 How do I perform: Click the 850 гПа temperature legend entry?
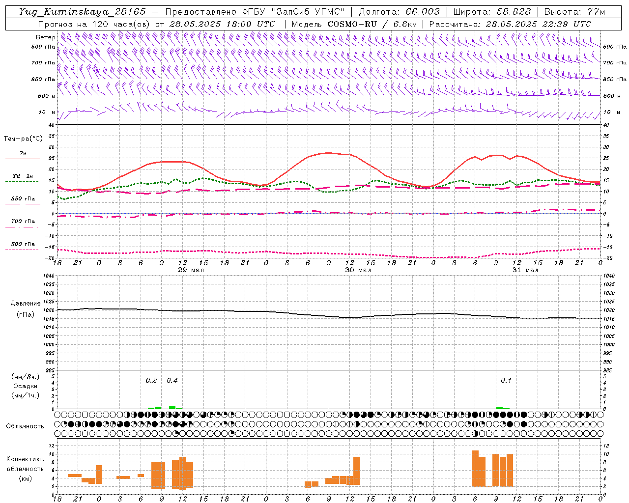tap(23, 199)
